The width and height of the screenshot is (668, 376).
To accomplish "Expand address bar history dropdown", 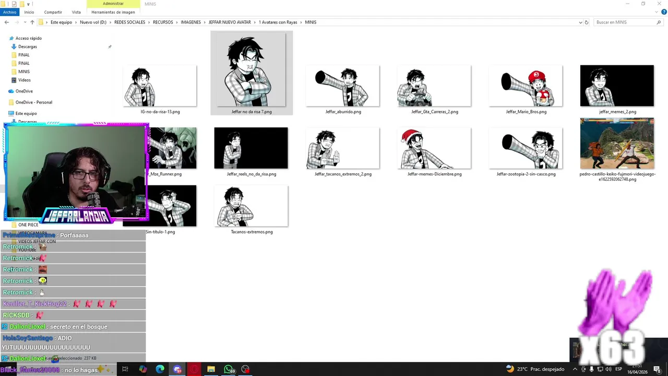I will coord(580,22).
